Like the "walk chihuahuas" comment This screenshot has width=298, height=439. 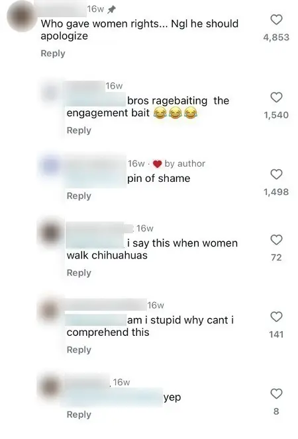tap(276, 240)
